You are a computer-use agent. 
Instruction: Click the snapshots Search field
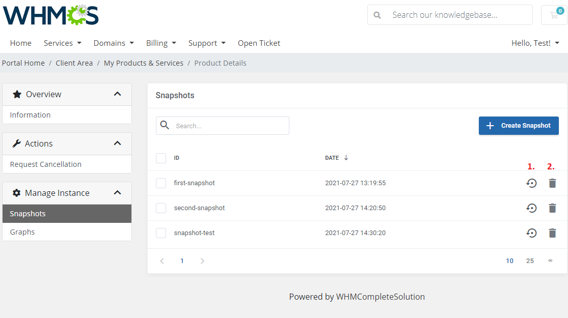[223, 126]
